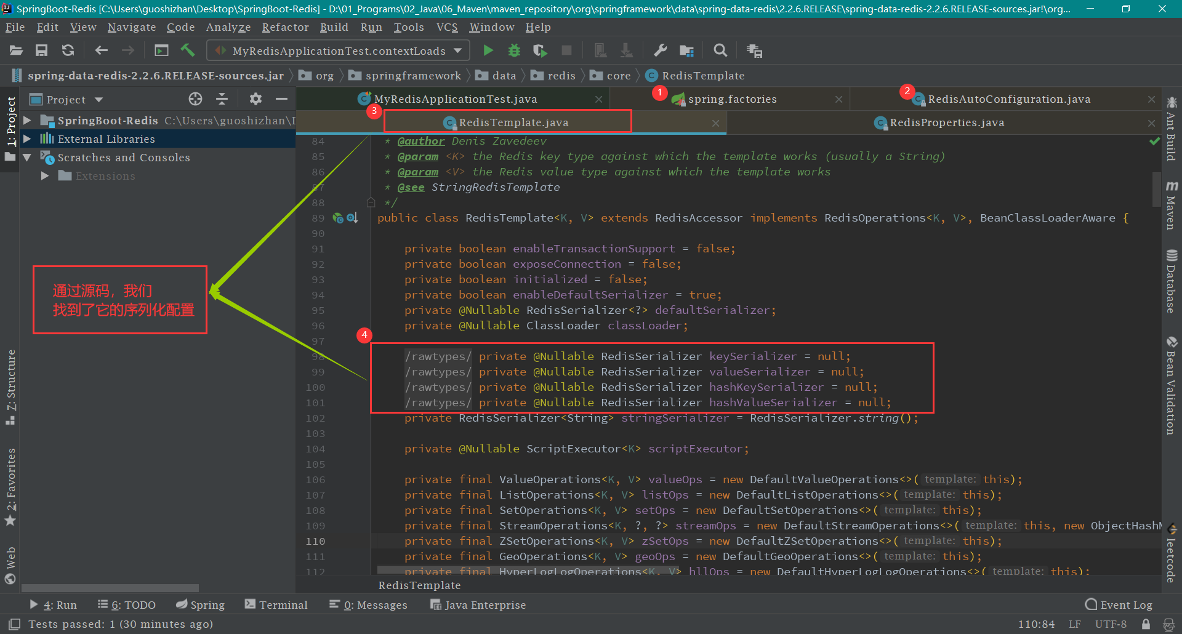Expand the External Libraries node
Screen dimensions: 1182x634
click(27, 139)
